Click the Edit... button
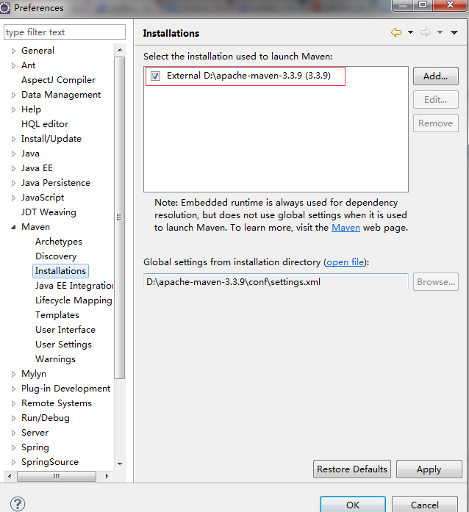This screenshot has width=469, height=512. click(x=436, y=100)
